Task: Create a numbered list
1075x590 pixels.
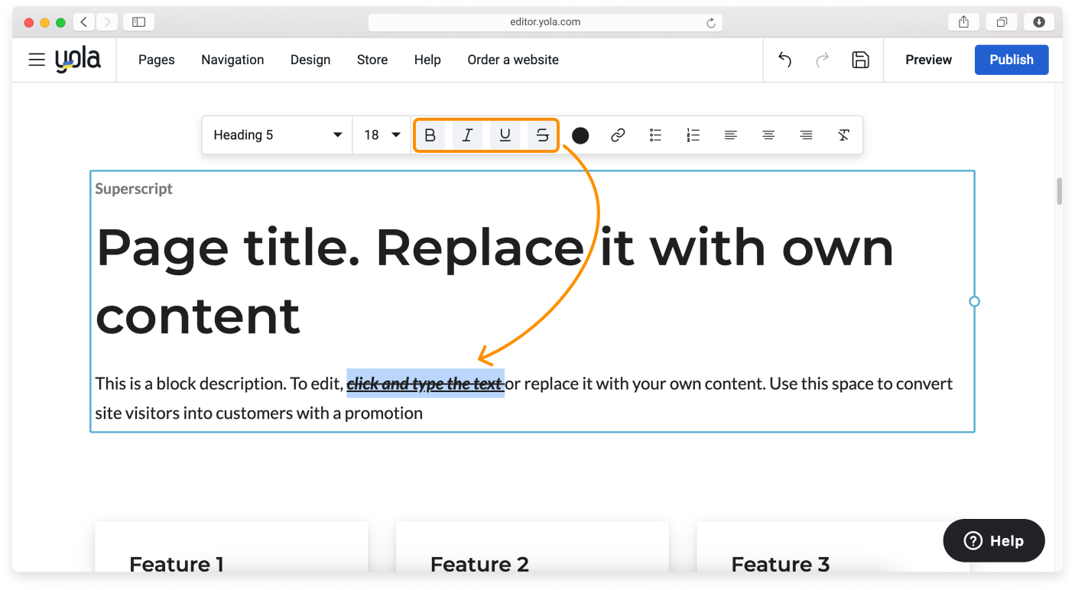Action: click(693, 135)
